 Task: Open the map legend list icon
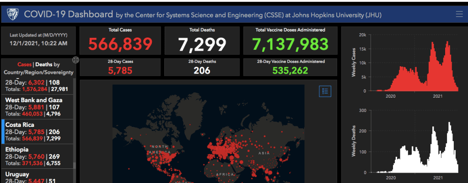pos(325,91)
